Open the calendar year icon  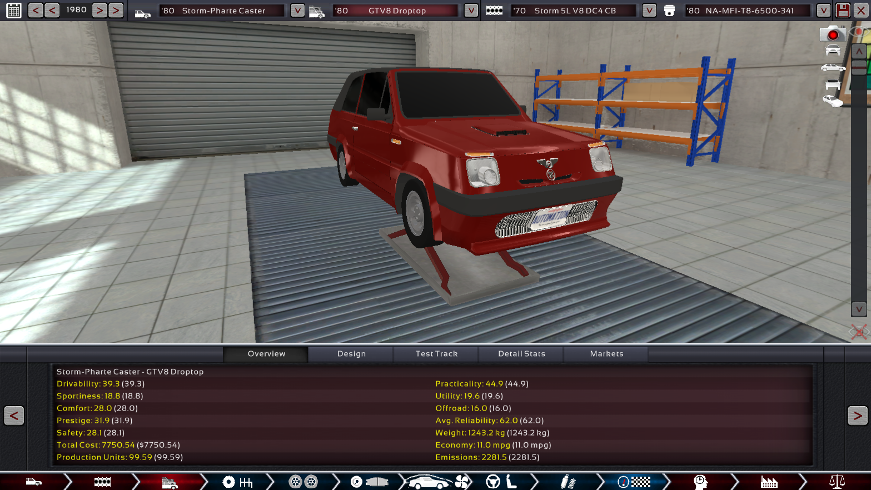(14, 11)
